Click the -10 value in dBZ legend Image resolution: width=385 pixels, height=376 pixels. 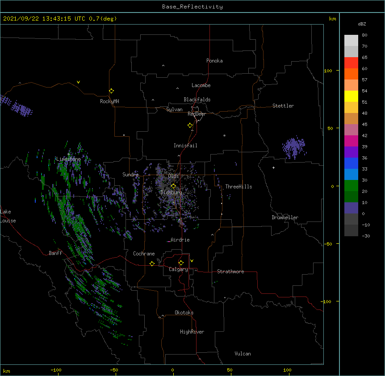[x=366, y=225]
